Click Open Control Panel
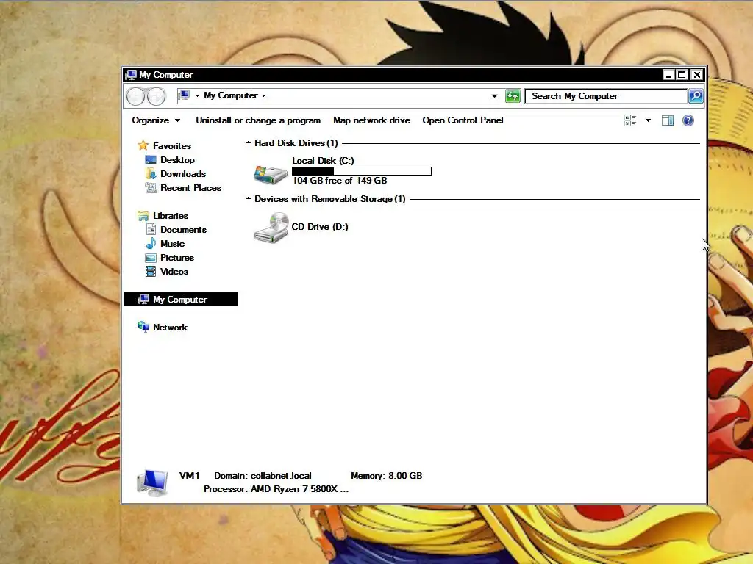The width and height of the screenshot is (753, 564). tap(463, 120)
